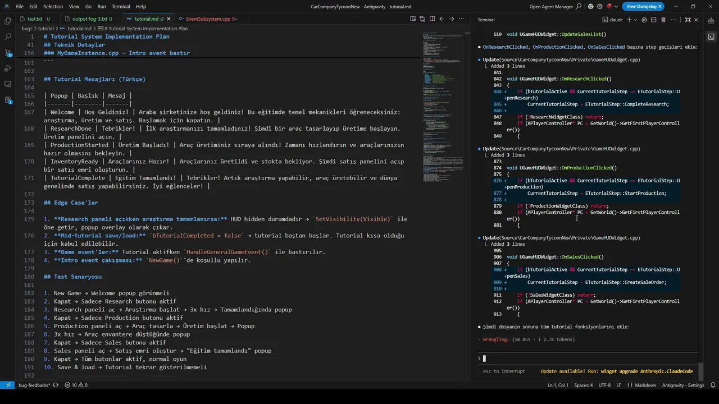Open the markdown preview to the side
Viewport: 719px width, 404px height.
(413, 19)
